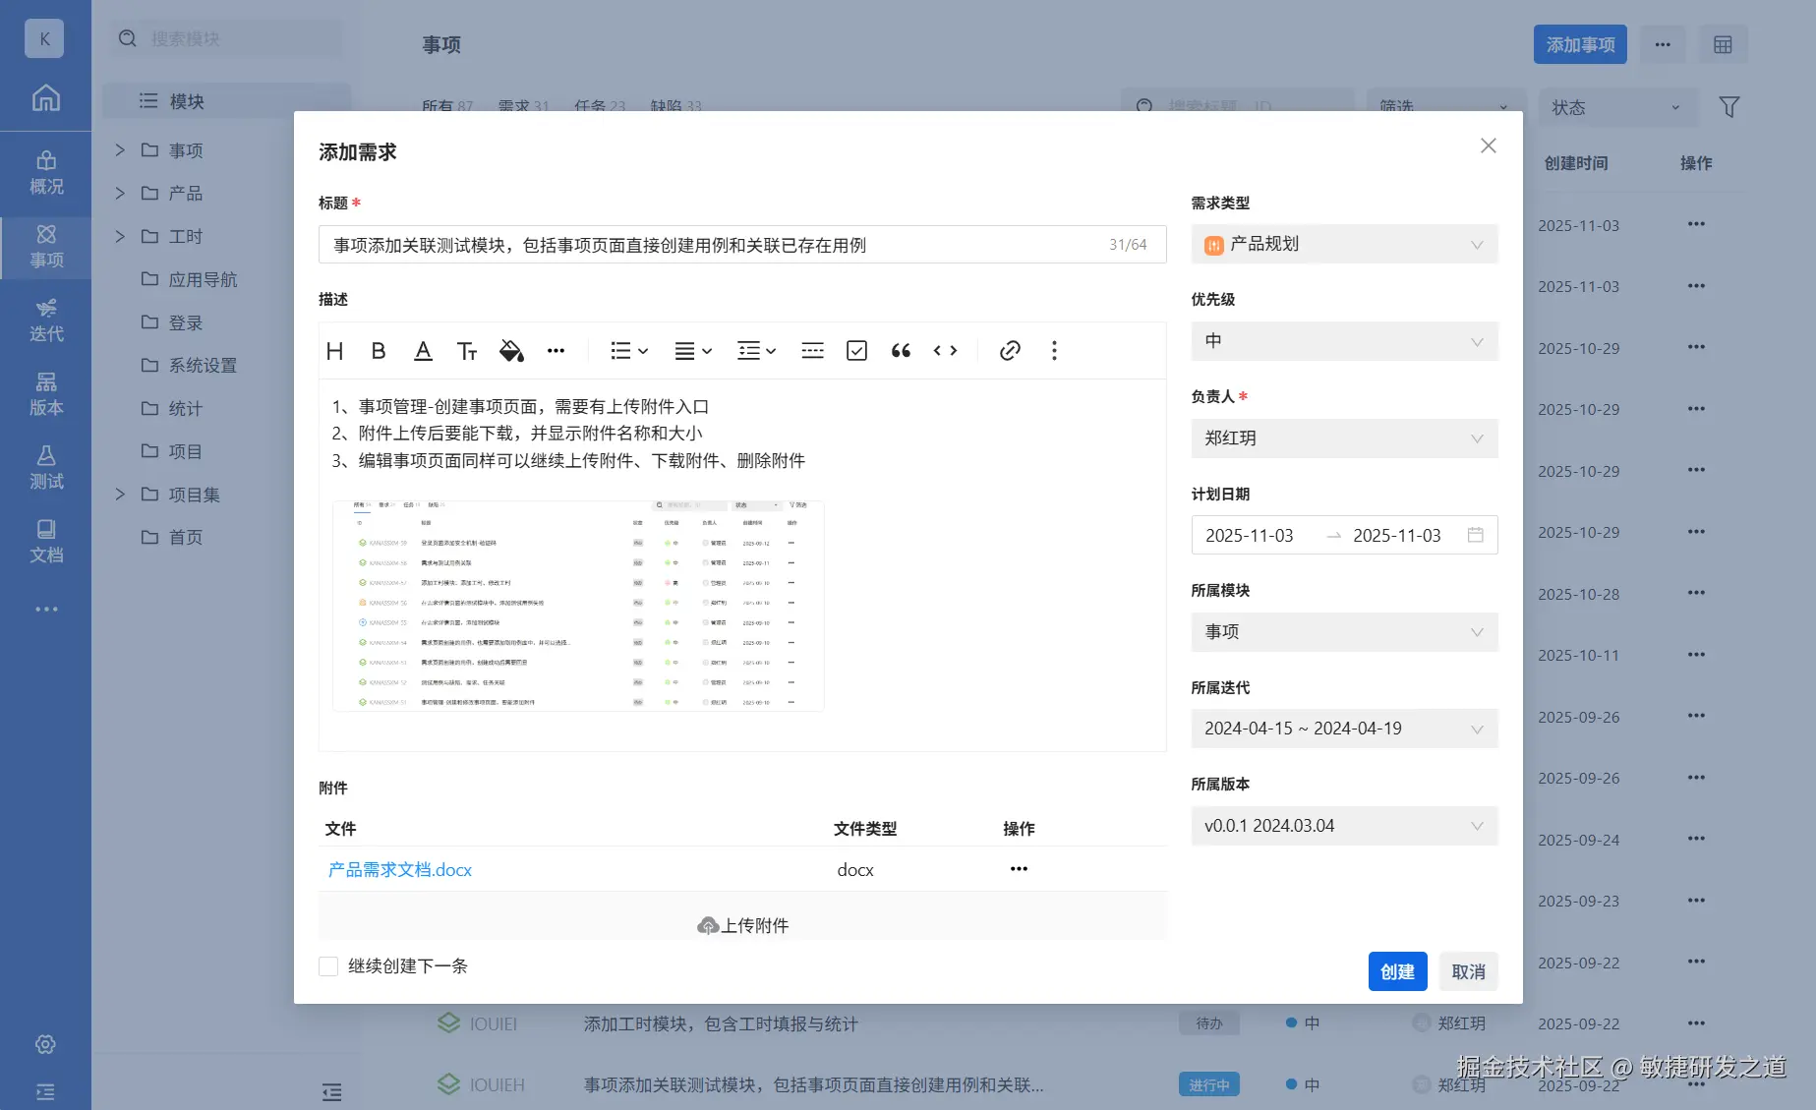
Task: Open the 优先级 dropdown set to 中
Action: pyautogui.click(x=1344, y=341)
